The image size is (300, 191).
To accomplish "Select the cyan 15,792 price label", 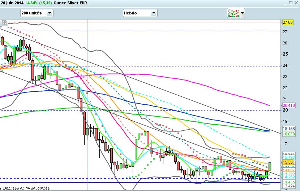I will pyautogui.click(x=289, y=157).
